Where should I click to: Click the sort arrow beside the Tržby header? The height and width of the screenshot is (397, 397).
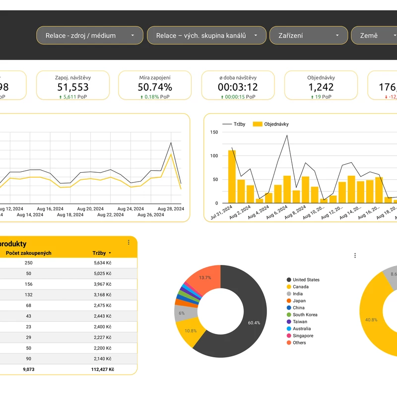coord(110,253)
